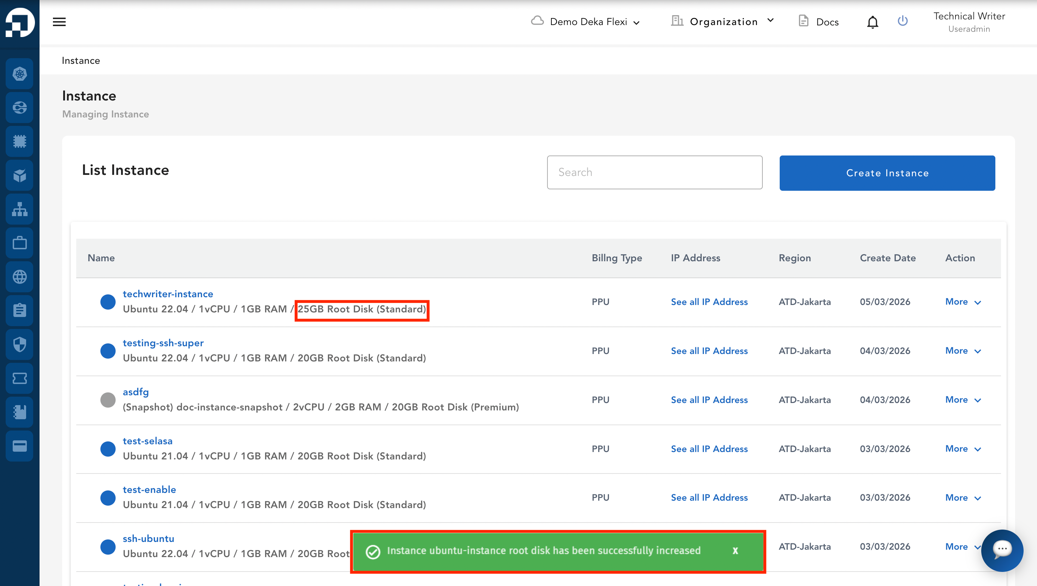The image size is (1037, 586).
Task: Open the testing-ssh-super instance link
Action: 163,343
